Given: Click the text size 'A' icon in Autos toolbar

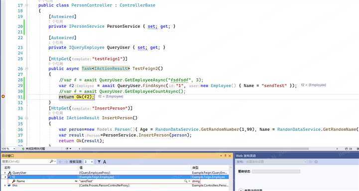Looking at the screenshot, I should 105,162.
